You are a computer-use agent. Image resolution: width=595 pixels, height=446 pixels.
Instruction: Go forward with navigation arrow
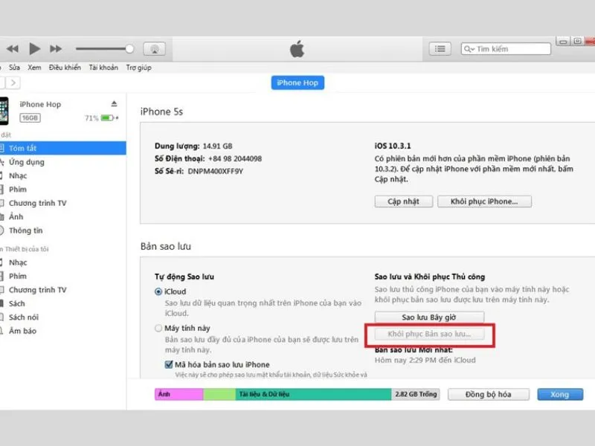(x=13, y=83)
